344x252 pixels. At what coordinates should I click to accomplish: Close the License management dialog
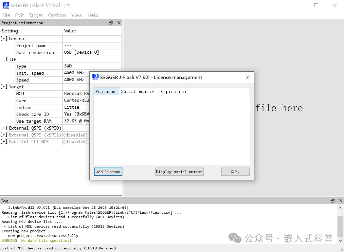pos(247,77)
